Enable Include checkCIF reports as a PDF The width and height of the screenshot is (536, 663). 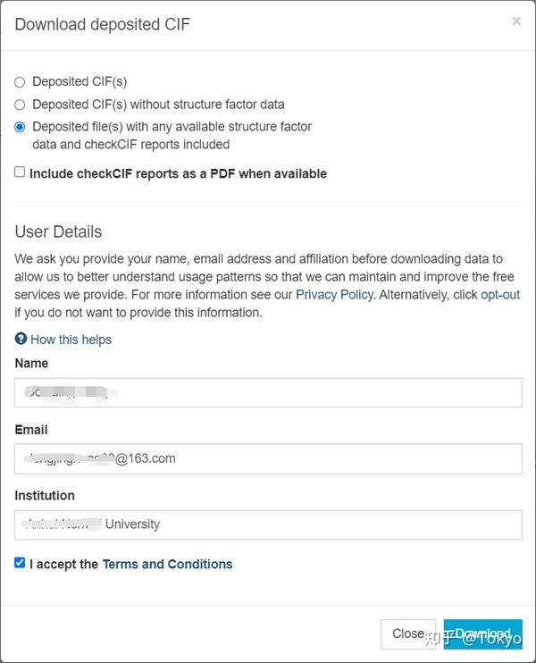click(20, 172)
